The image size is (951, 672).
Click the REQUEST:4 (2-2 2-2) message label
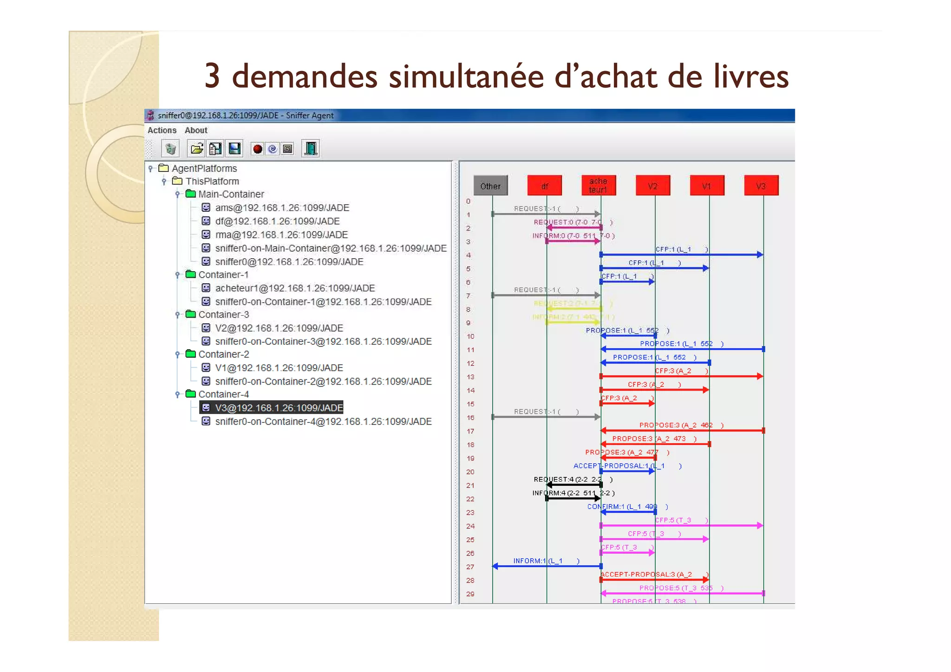point(573,479)
